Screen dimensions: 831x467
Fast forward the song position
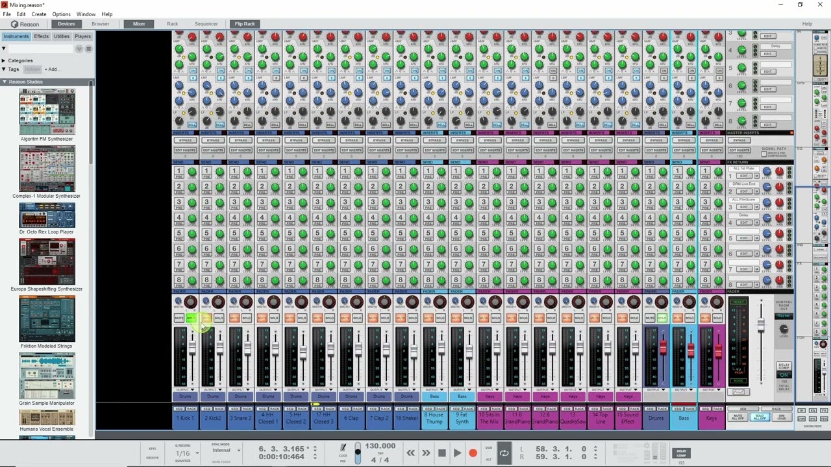pyautogui.click(x=426, y=453)
